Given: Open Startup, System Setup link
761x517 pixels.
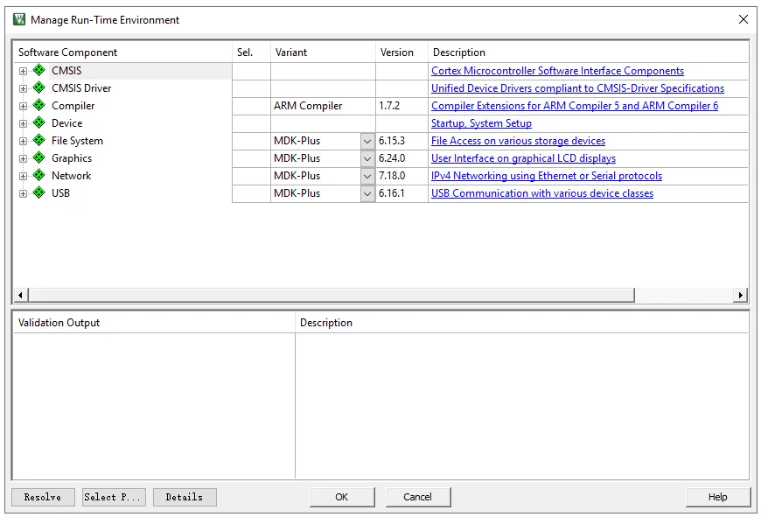Looking at the screenshot, I should 481,123.
